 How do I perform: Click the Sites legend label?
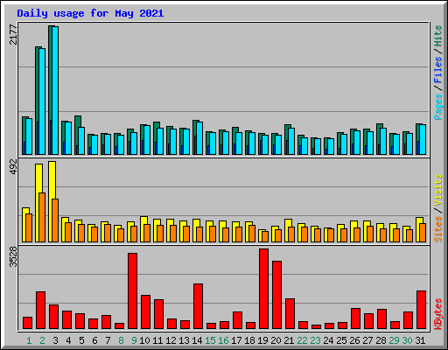tap(438, 229)
